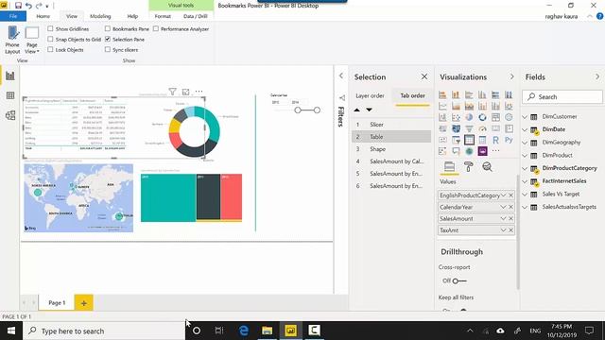This screenshot has height=340, width=605.
Task: Choose the purple PowerApps visual
Action: tap(482, 151)
